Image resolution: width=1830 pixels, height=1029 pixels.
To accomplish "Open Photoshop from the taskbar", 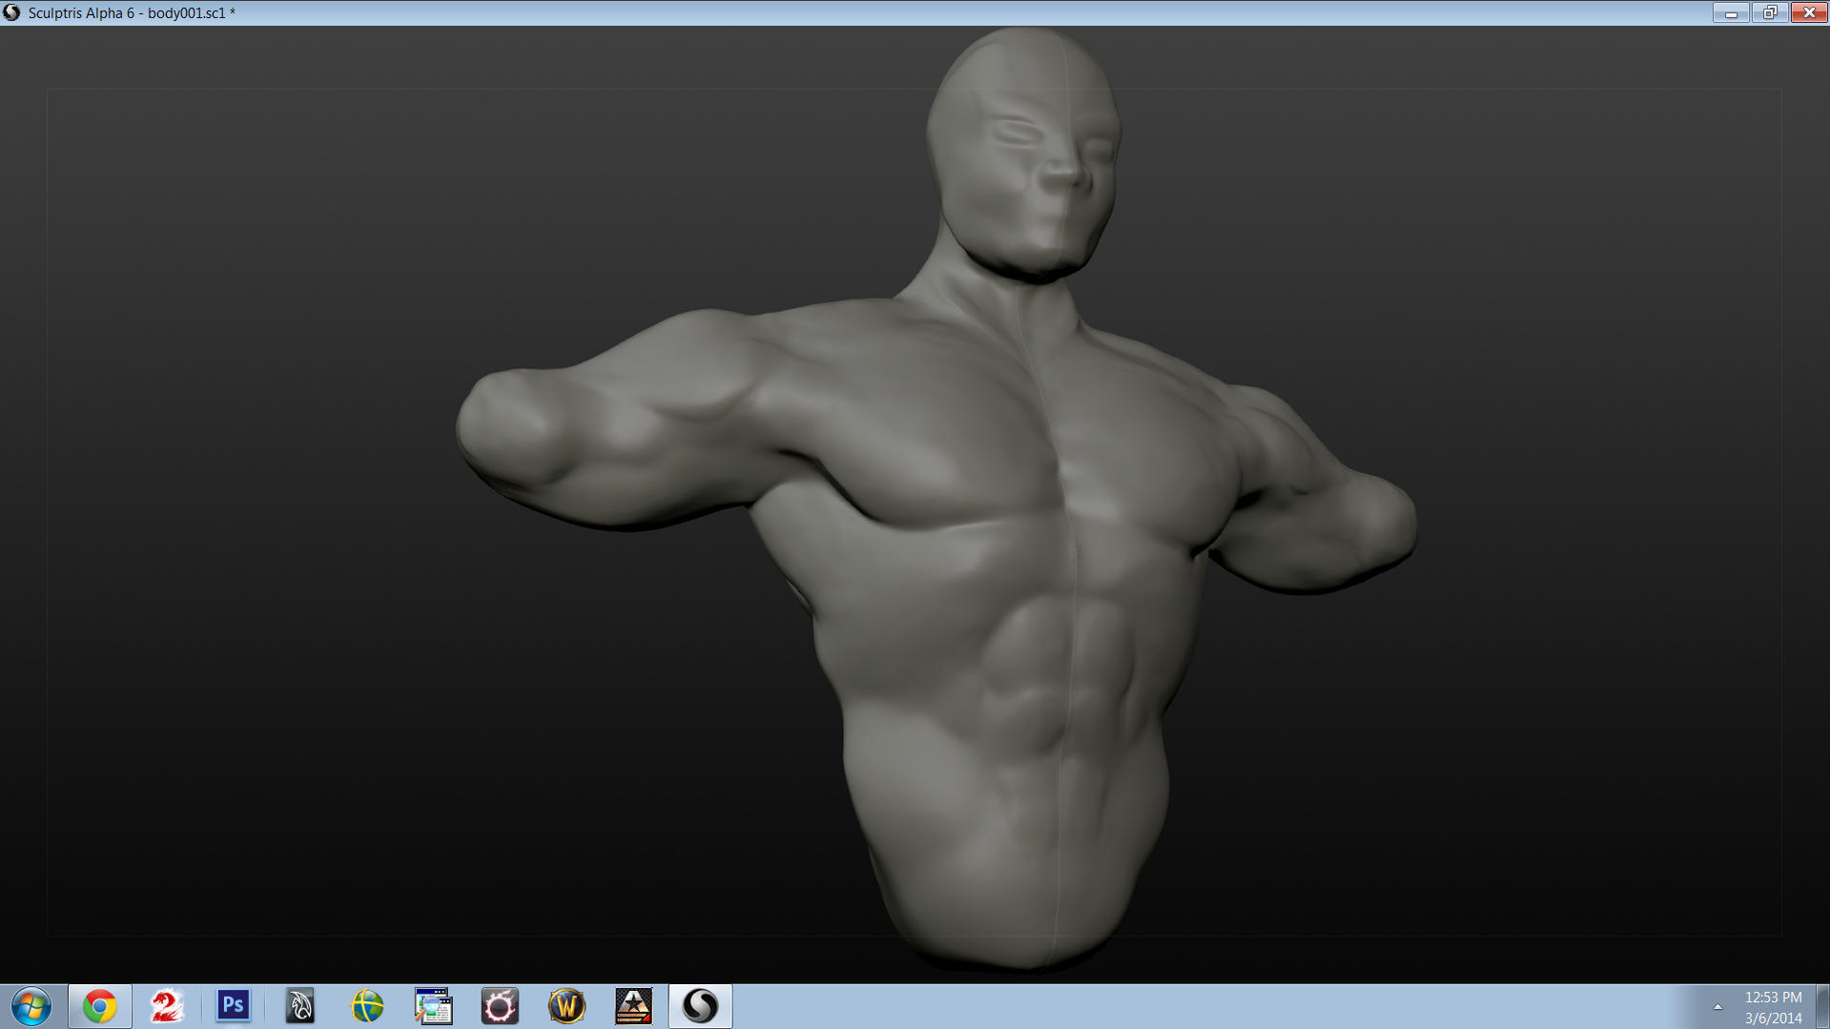I will (233, 1006).
